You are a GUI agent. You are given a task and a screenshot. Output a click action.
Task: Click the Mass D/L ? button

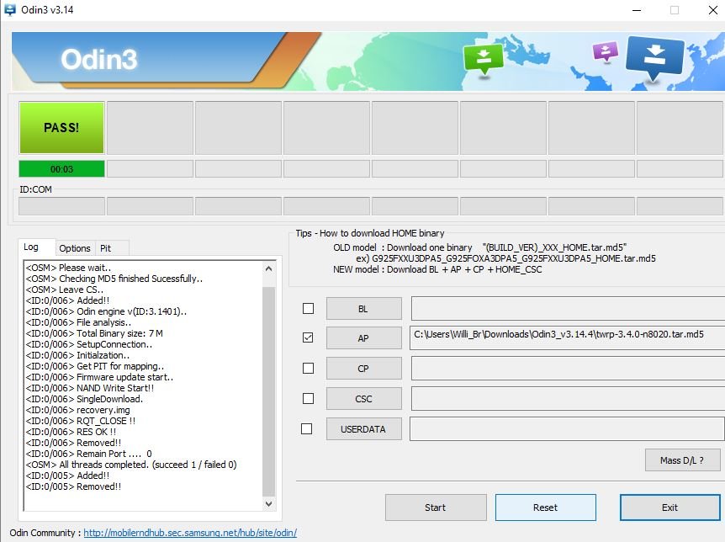point(682,460)
